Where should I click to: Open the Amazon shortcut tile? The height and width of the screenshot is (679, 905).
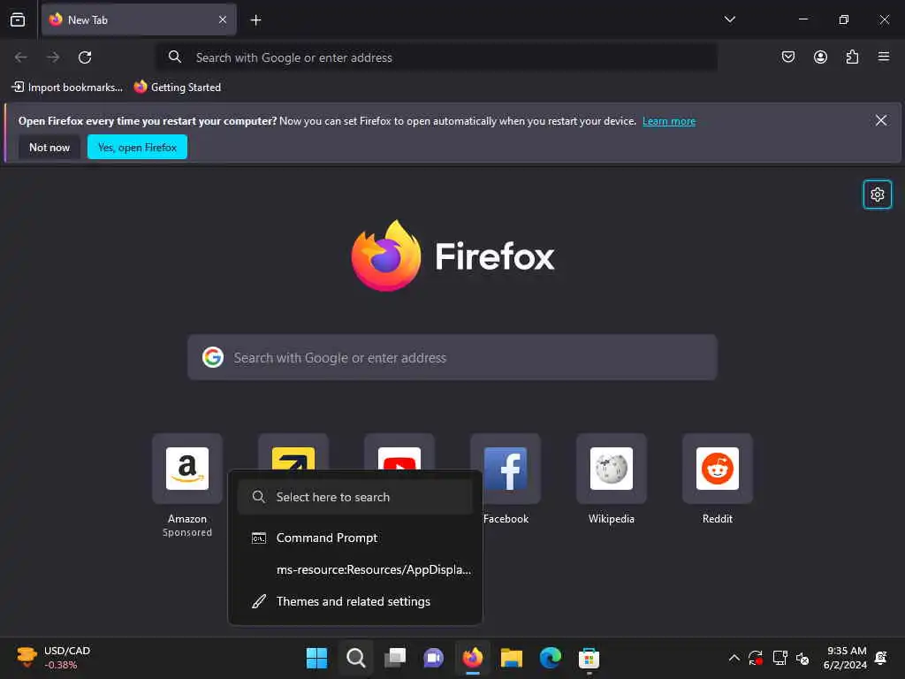187,469
